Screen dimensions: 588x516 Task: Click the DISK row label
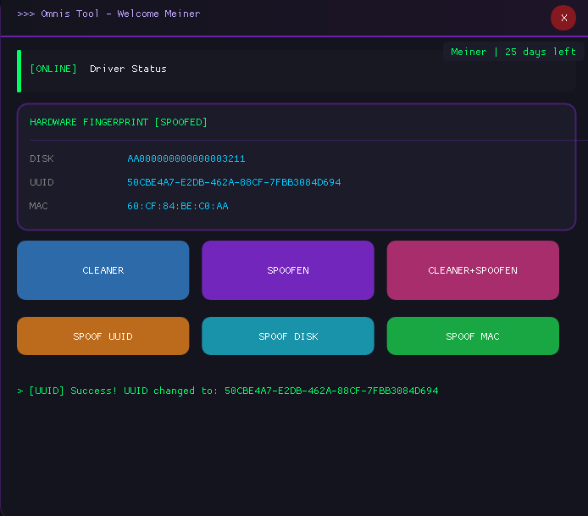tap(42, 158)
